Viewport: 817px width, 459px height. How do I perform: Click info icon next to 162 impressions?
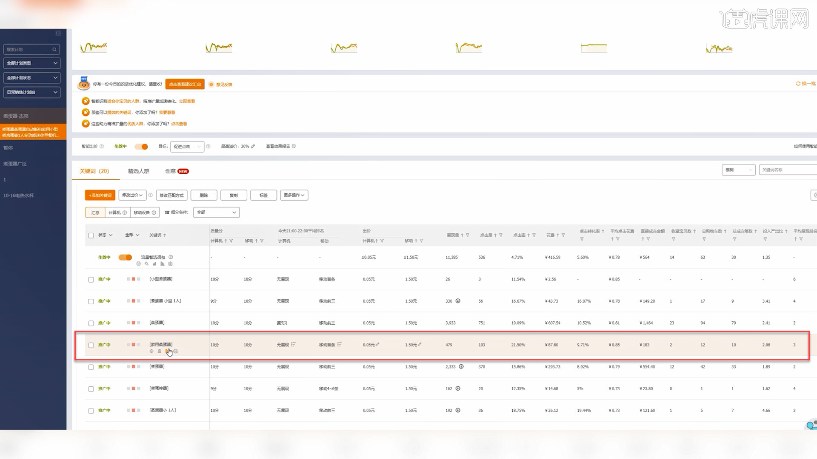click(x=458, y=388)
